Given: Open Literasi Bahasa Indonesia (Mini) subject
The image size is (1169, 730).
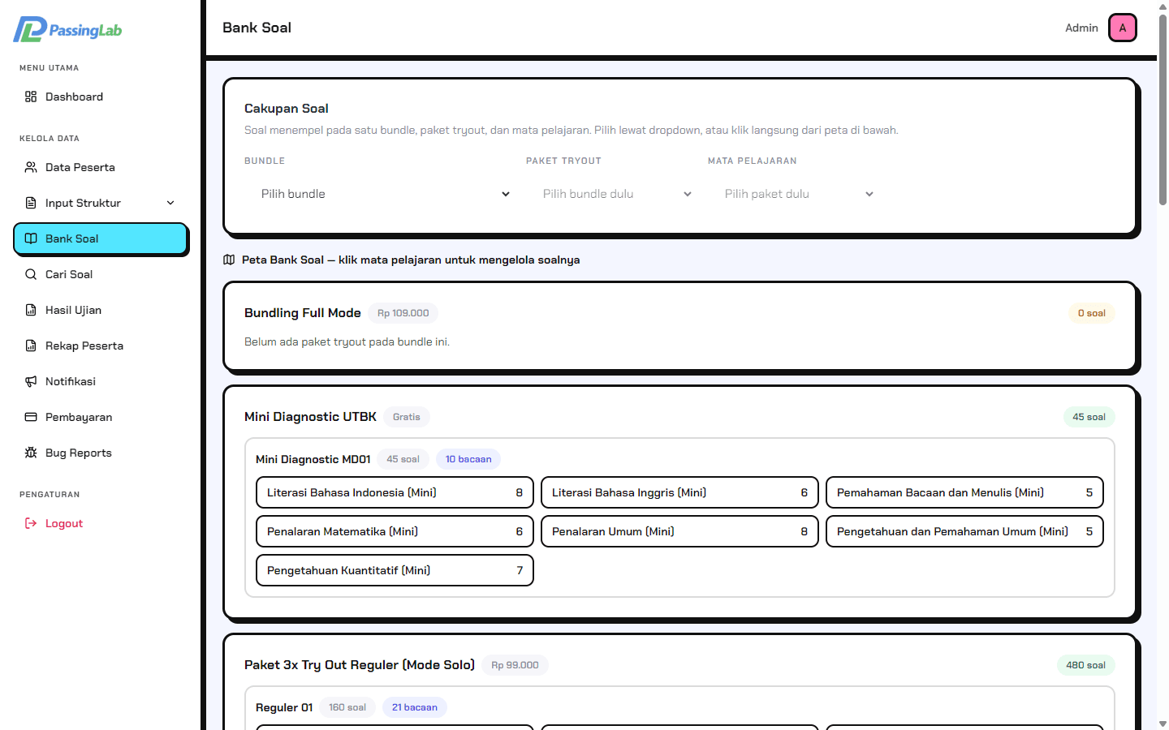Looking at the screenshot, I should coord(395,492).
